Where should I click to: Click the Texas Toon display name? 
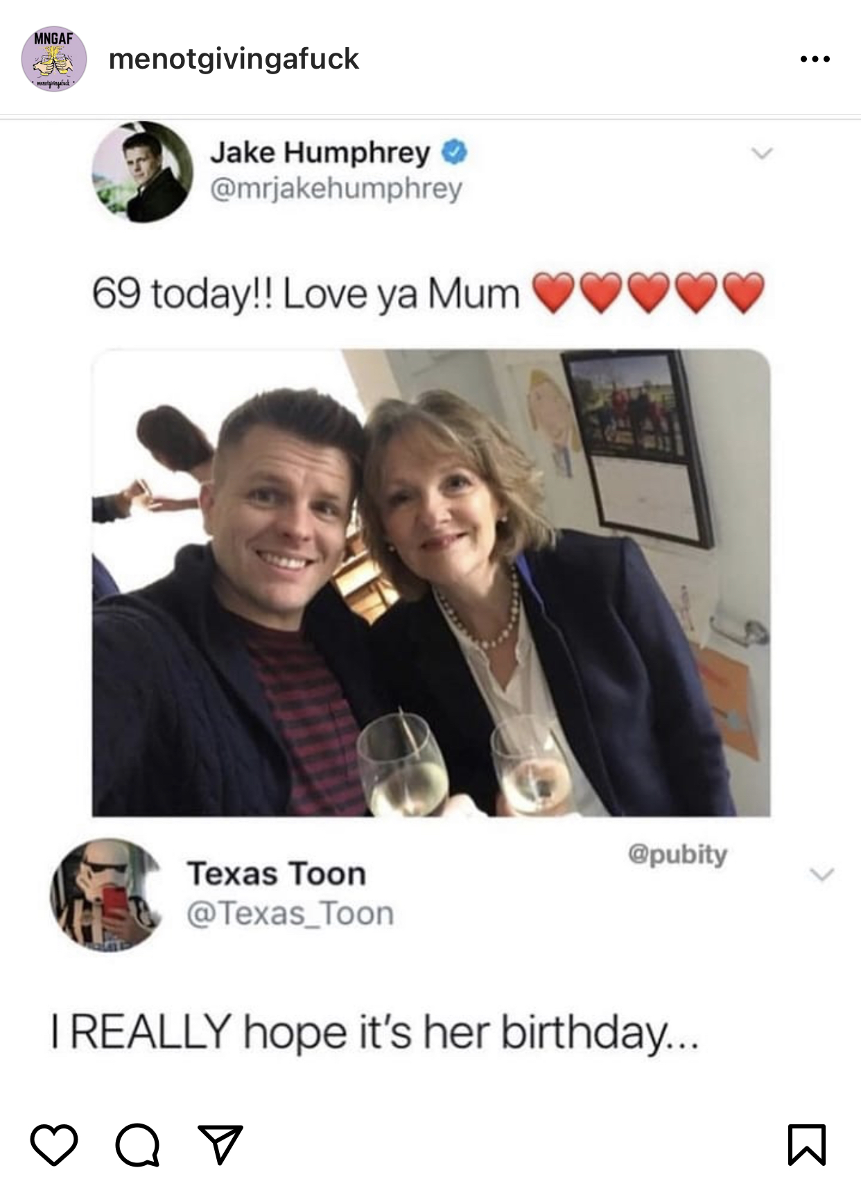pyautogui.click(x=276, y=874)
